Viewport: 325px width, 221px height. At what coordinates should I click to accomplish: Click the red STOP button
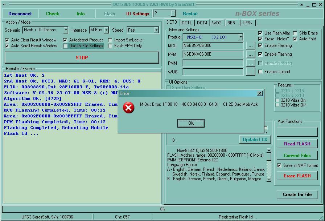click(82, 57)
